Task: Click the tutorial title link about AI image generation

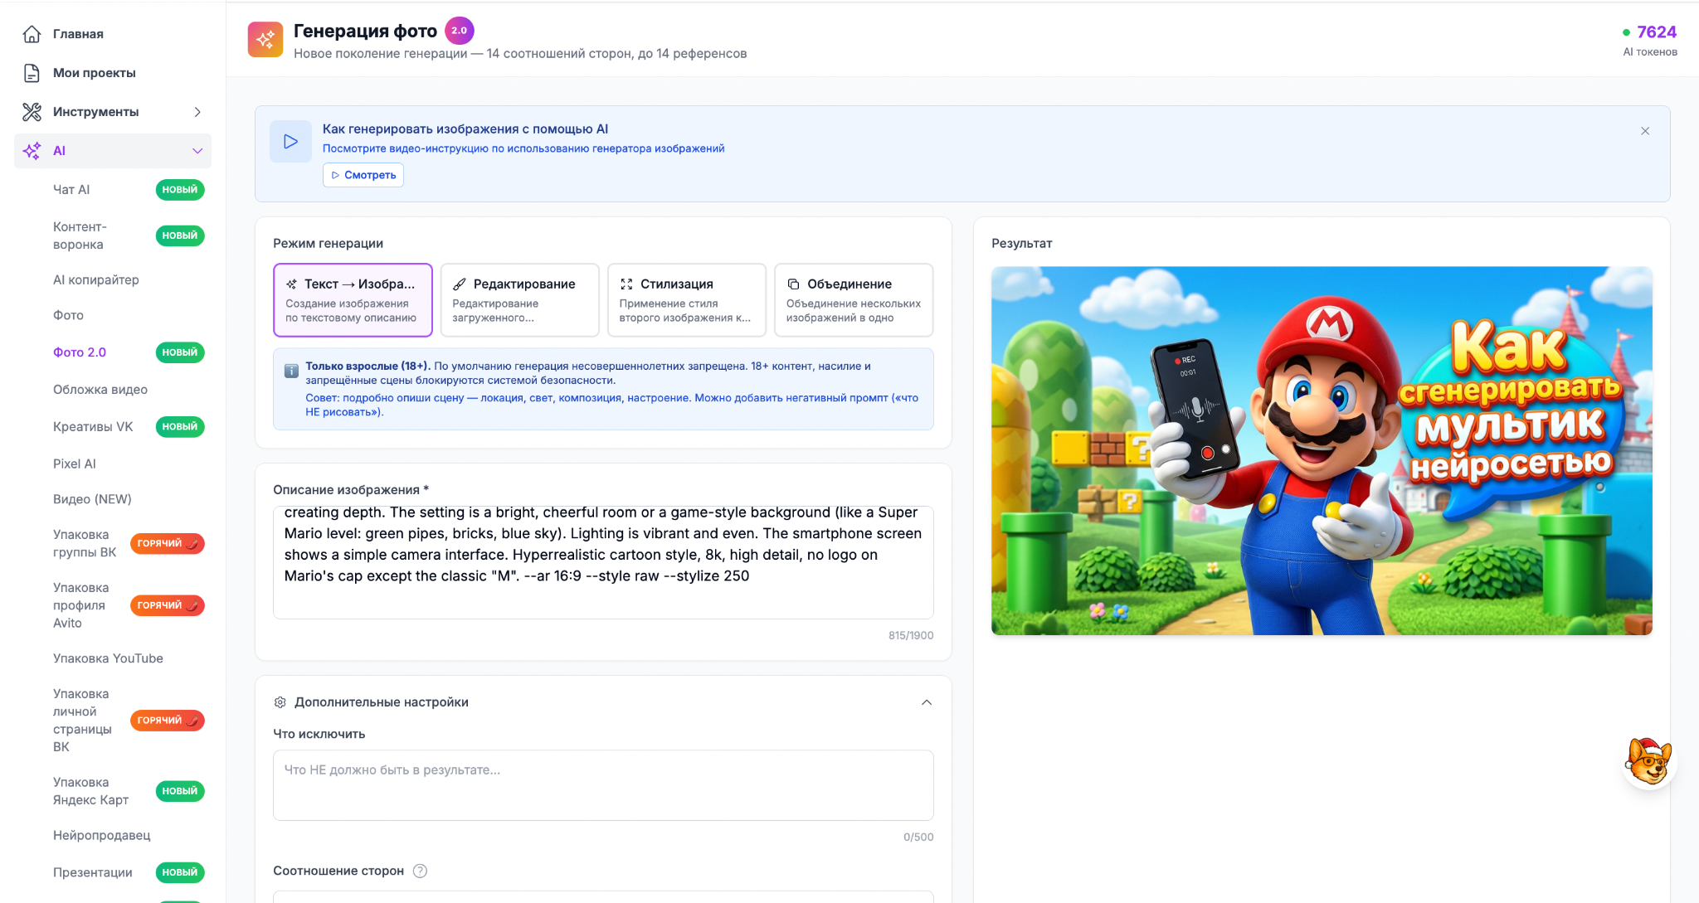Action: click(465, 129)
